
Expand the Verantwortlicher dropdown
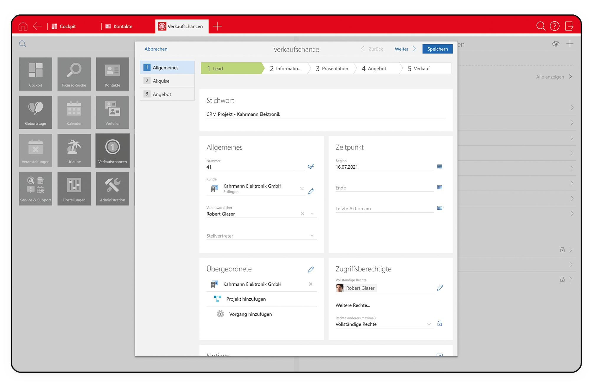312,214
